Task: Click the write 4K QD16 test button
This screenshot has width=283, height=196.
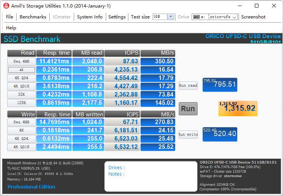Action: tap(21, 147)
